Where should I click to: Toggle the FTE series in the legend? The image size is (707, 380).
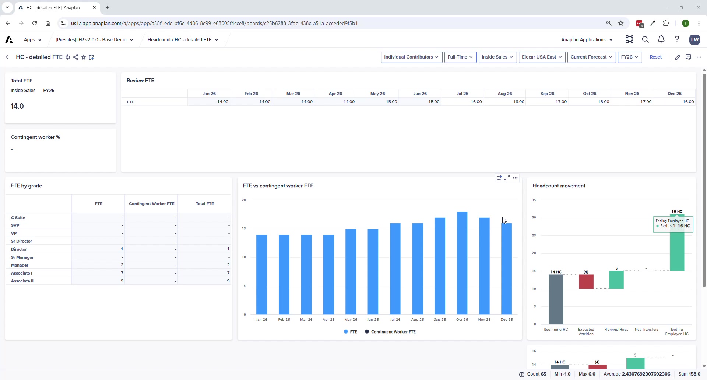350,331
